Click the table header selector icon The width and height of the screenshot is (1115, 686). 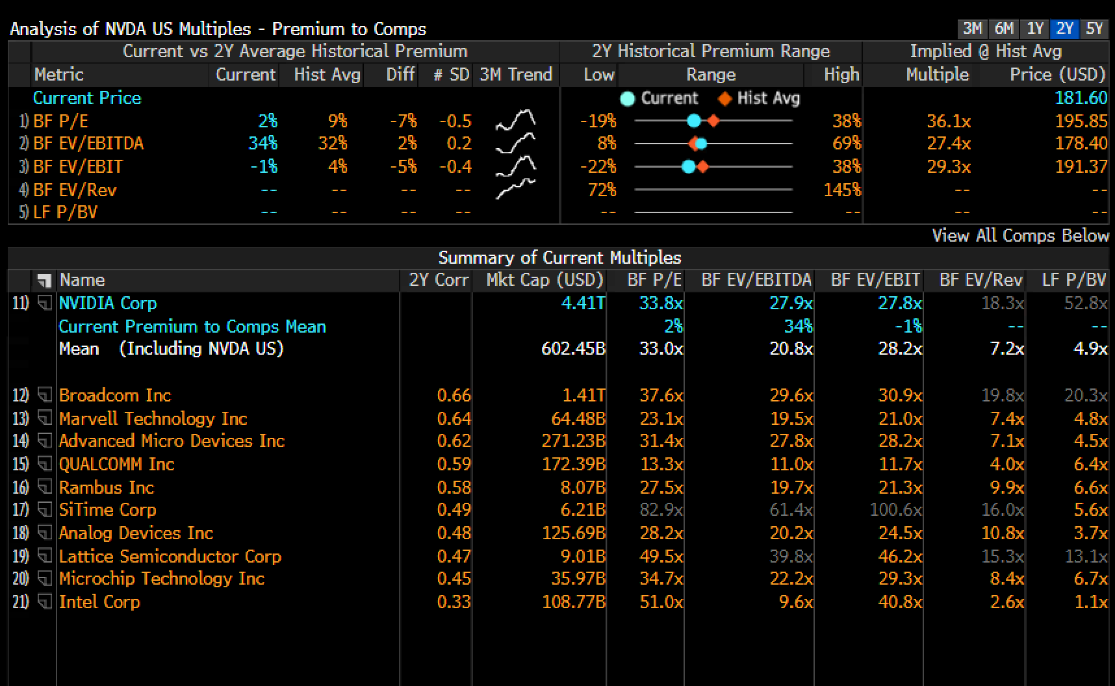(x=44, y=281)
